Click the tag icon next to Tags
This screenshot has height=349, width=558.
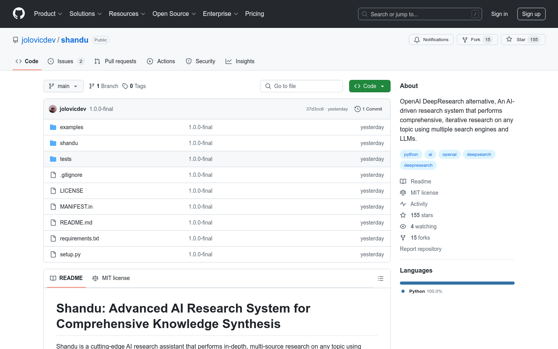125,86
